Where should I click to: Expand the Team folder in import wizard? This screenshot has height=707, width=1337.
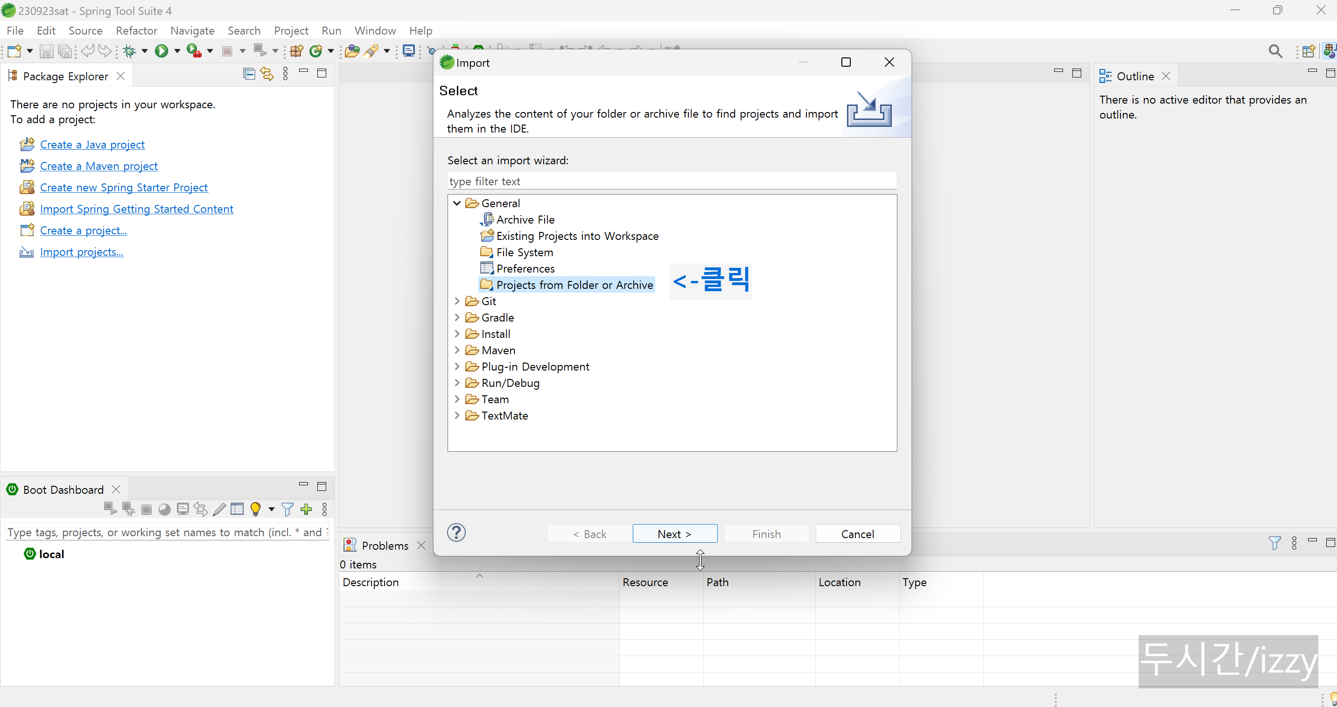tap(457, 399)
